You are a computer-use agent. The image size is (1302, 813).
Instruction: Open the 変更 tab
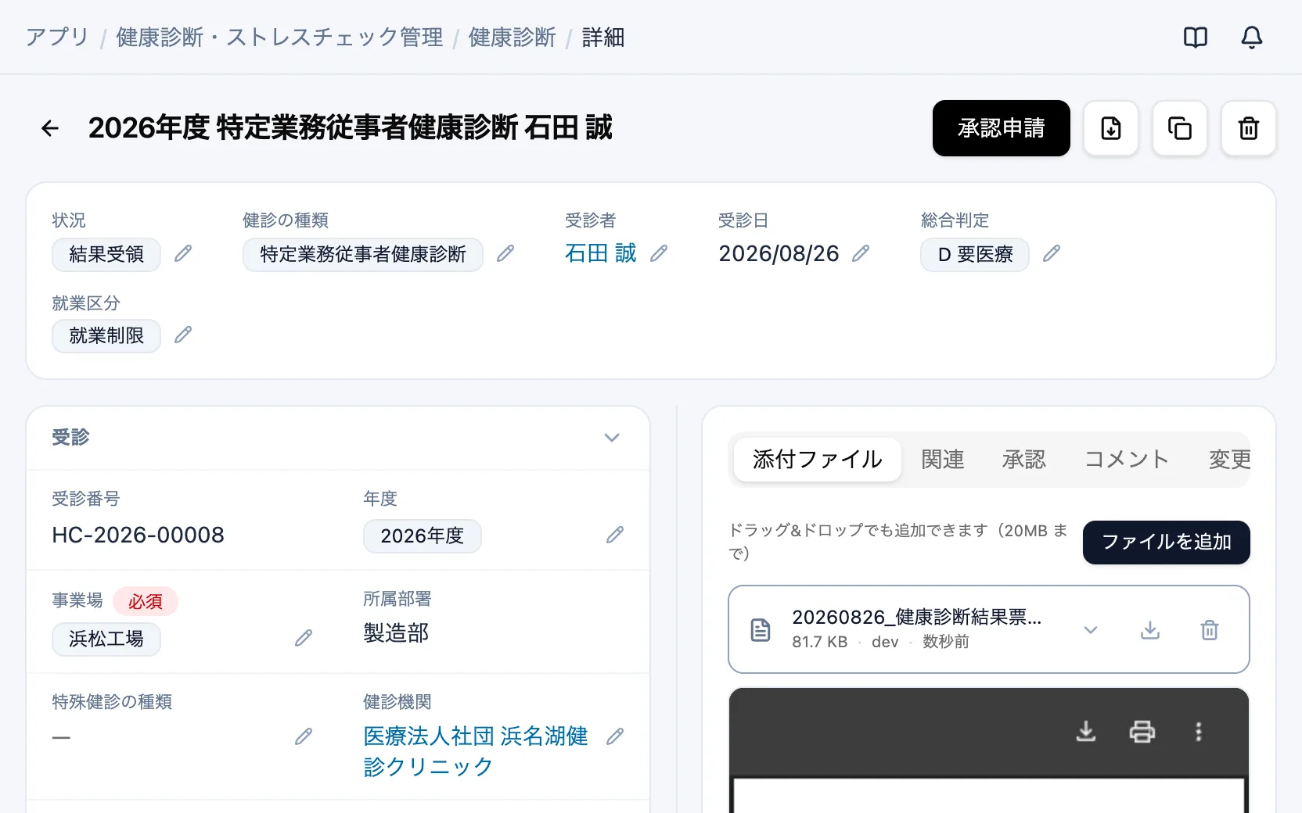tap(1229, 460)
